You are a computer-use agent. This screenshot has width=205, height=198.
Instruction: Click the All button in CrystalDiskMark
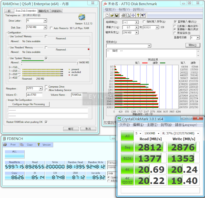[x=127, y=136]
